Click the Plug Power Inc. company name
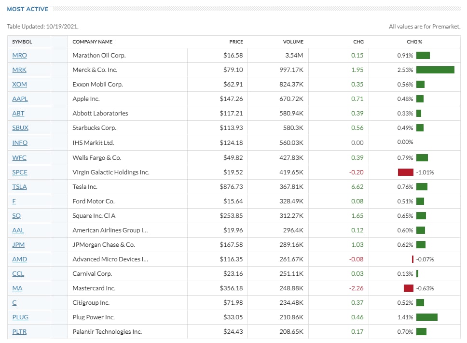 (x=94, y=317)
